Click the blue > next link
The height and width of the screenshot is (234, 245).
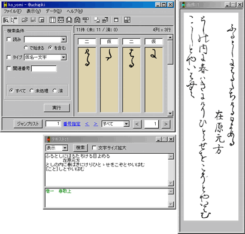(96, 124)
